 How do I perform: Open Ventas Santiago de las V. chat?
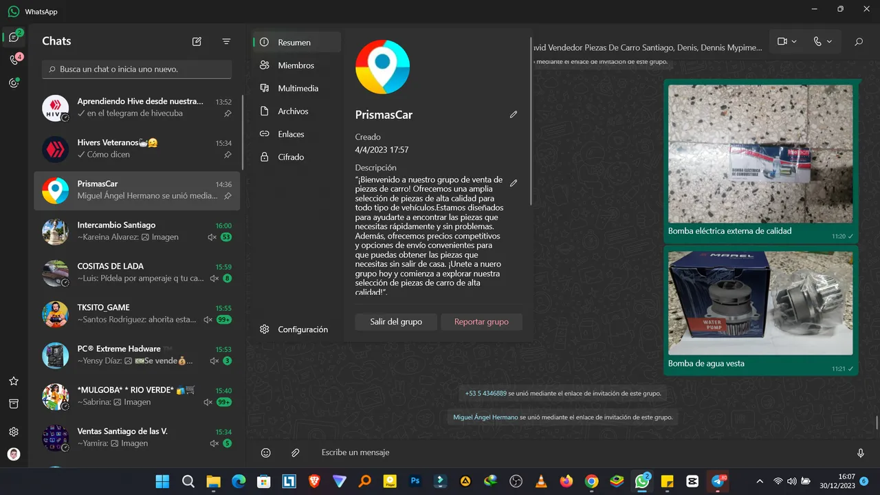point(137,438)
